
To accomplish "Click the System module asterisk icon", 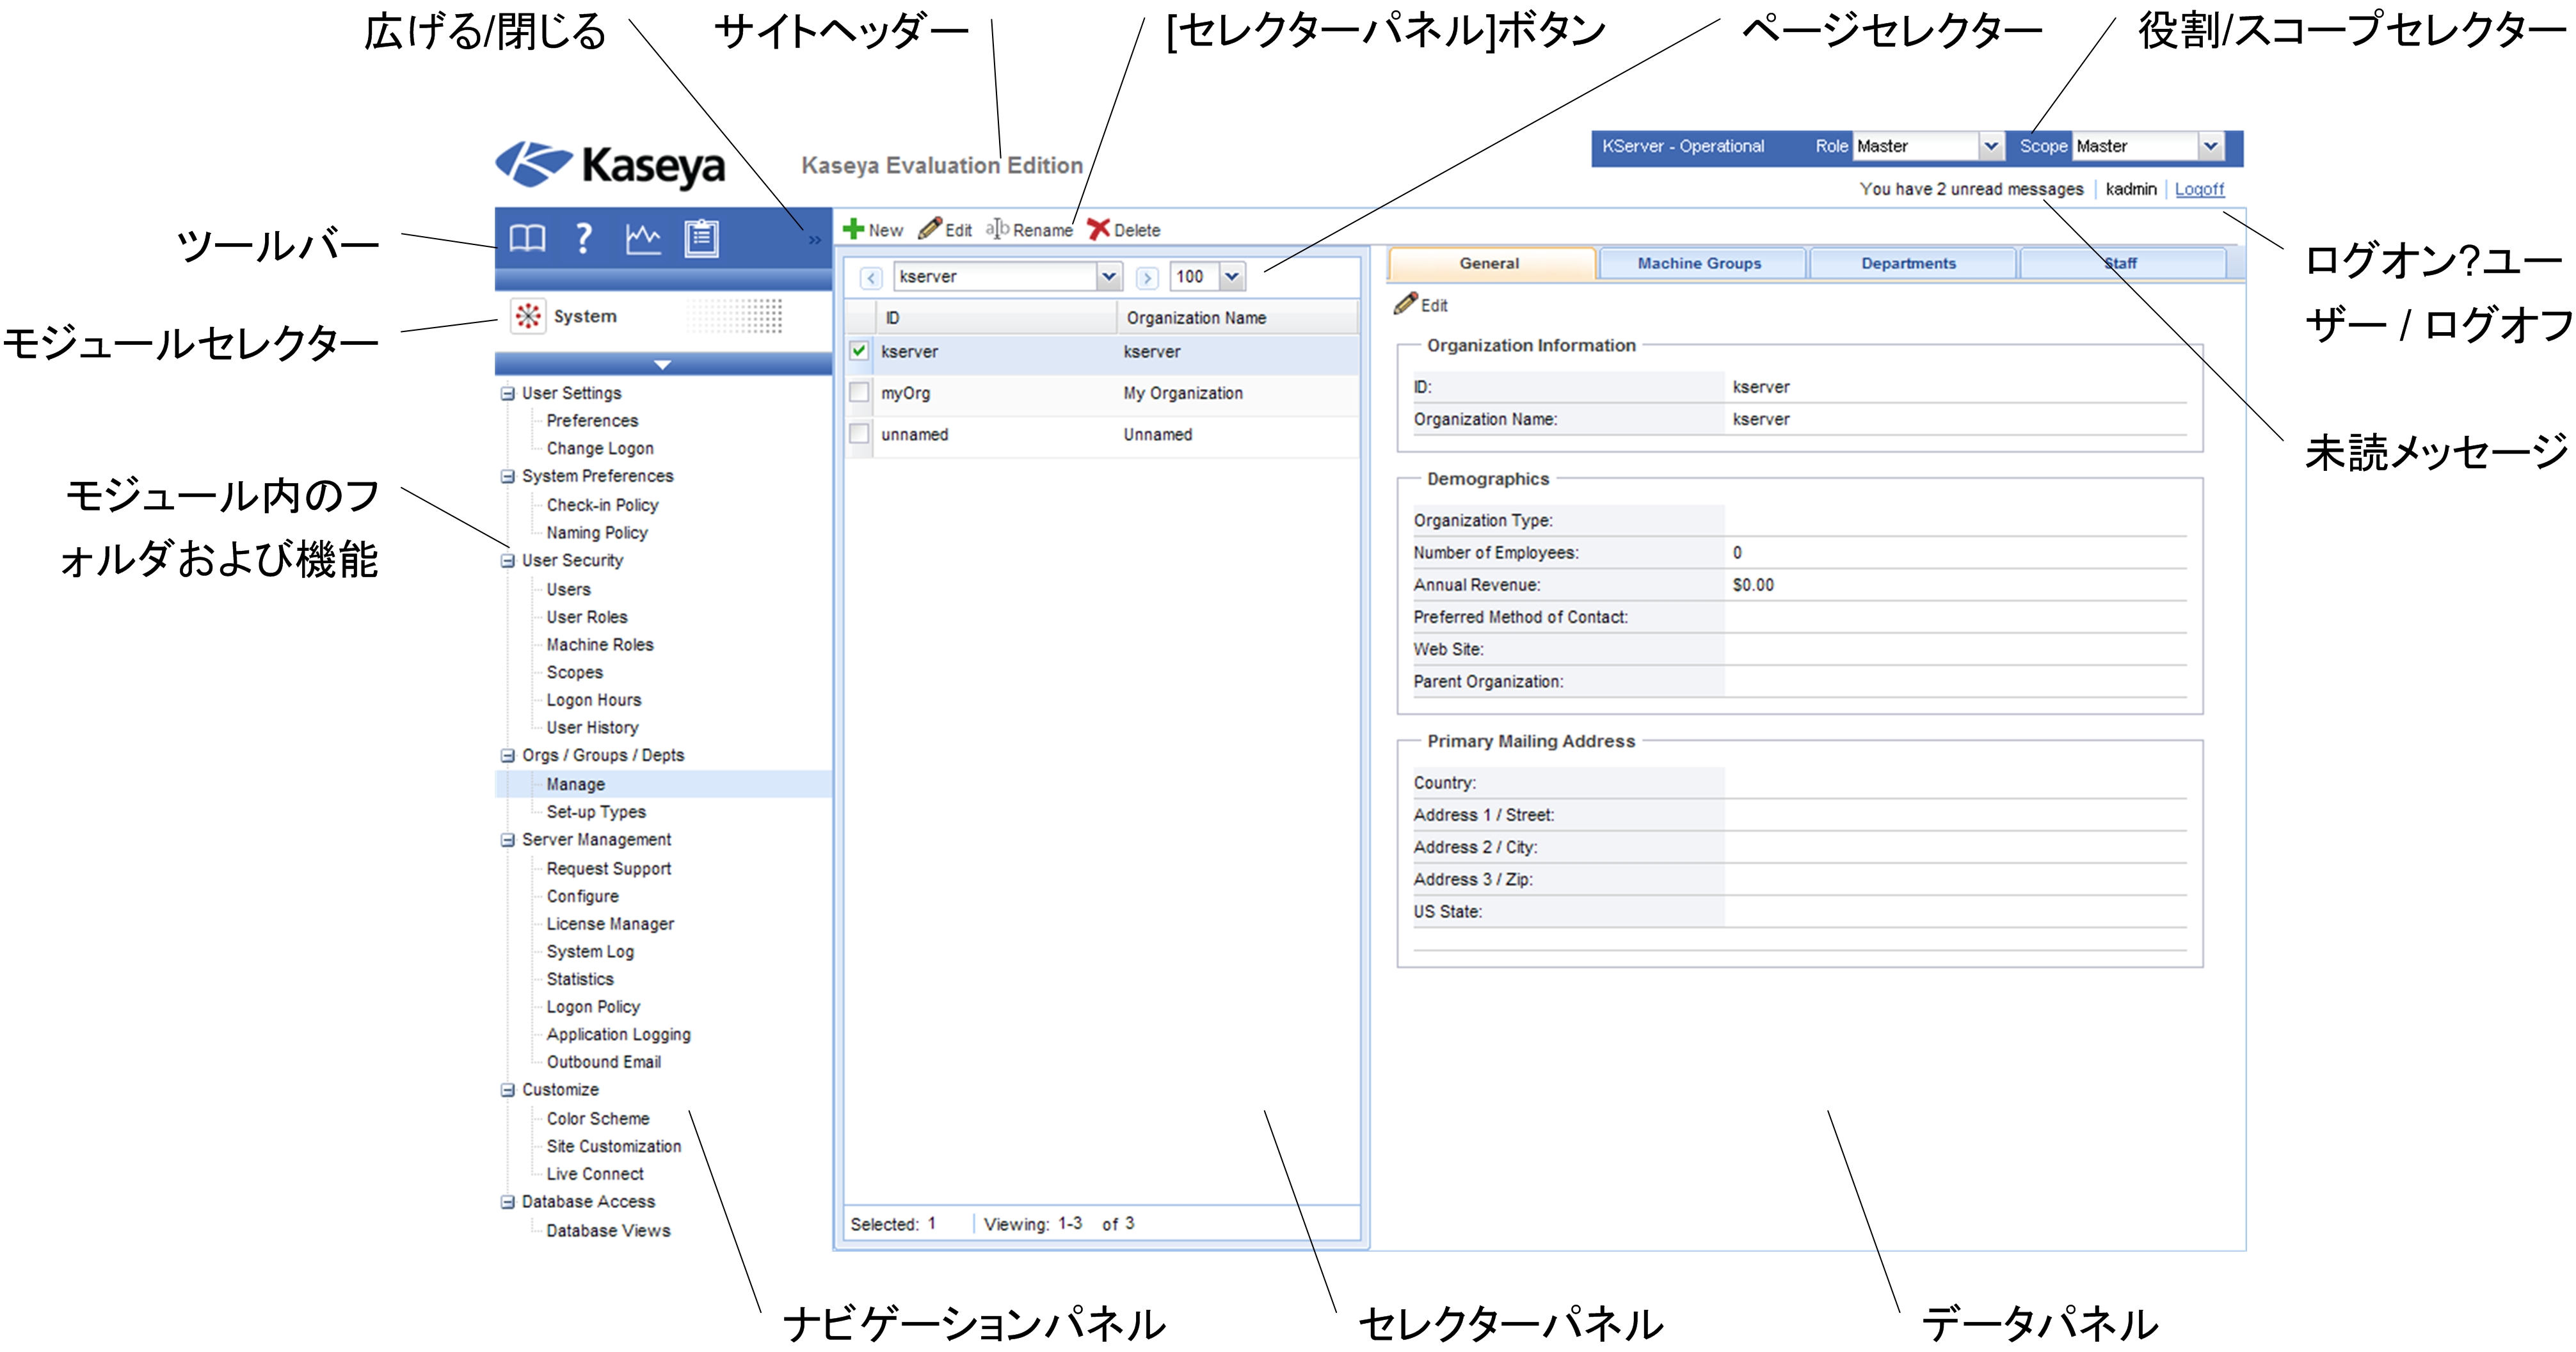I will coord(528,316).
